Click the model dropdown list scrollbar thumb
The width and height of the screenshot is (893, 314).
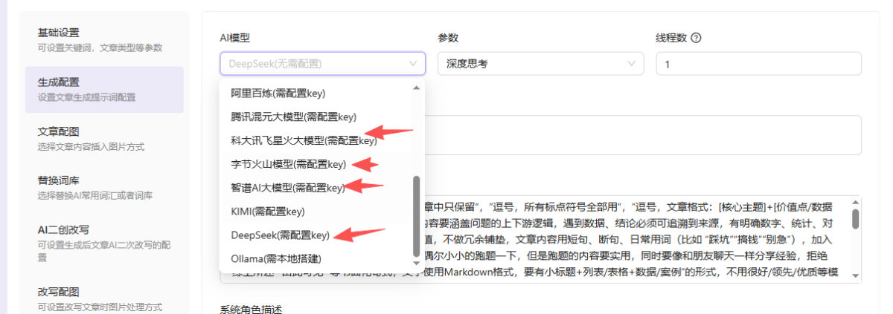click(x=416, y=216)
